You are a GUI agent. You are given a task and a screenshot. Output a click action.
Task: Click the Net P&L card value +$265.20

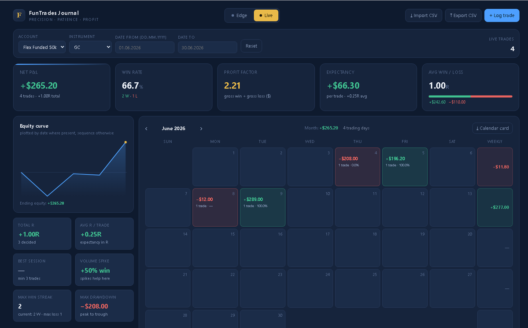coord(39,86)
